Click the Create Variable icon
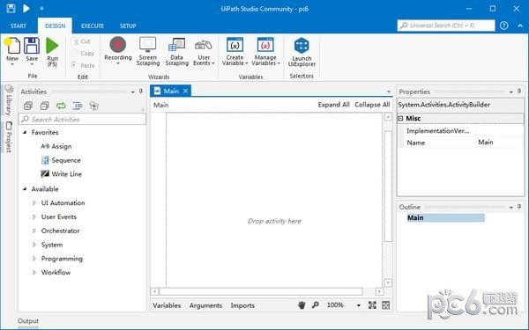Screen dimensions: 529x330 coord(235,45)
